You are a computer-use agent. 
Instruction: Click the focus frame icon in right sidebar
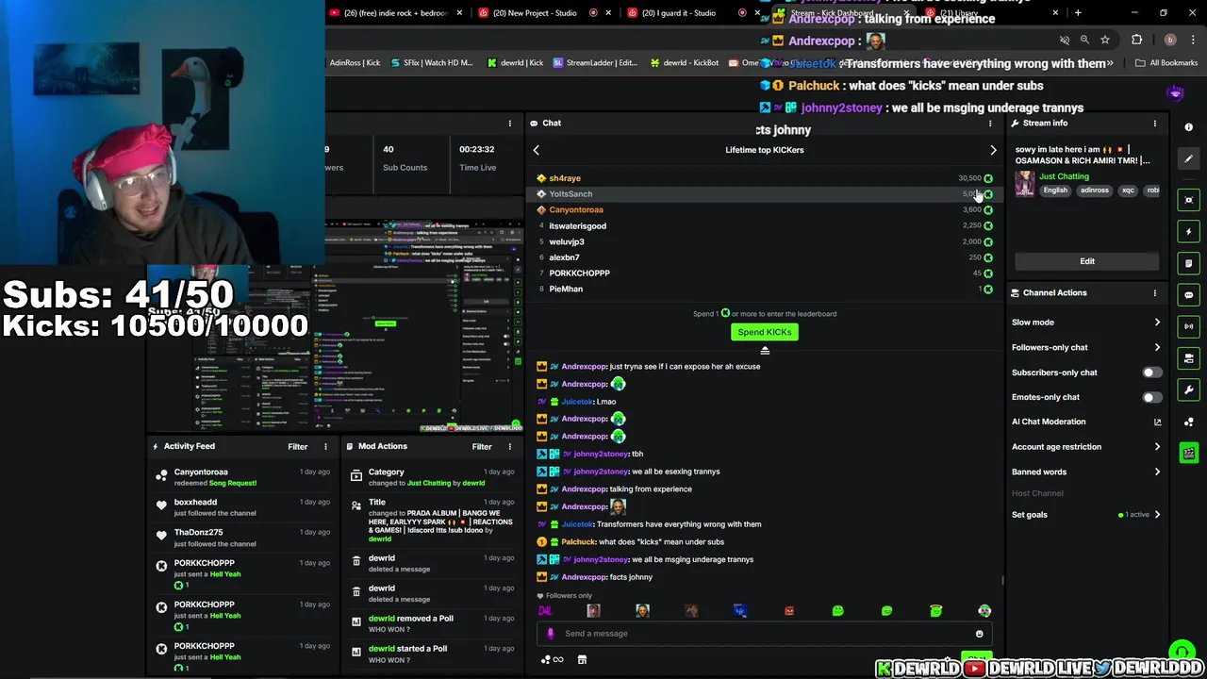point(1188,200)
